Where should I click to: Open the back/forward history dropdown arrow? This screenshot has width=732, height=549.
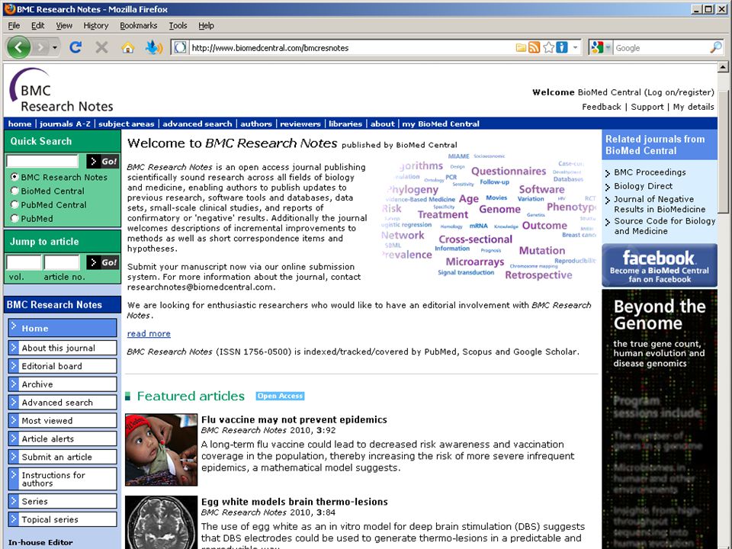coord(55,47)
